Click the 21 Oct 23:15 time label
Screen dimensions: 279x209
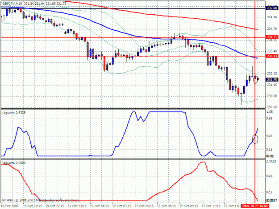coord(77,206)
